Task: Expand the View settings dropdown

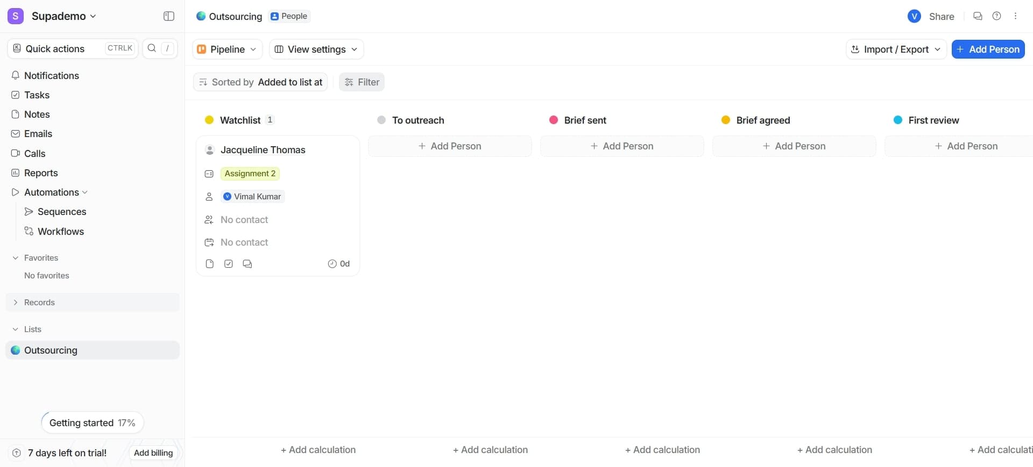Action: [316, 49]
